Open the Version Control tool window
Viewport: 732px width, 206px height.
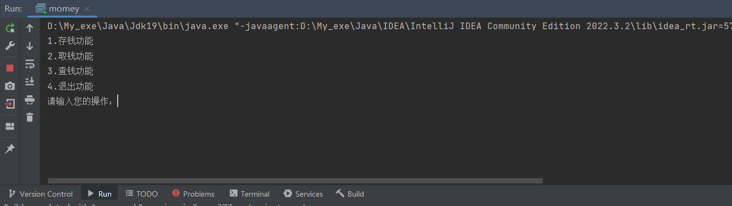click(41, 193)
